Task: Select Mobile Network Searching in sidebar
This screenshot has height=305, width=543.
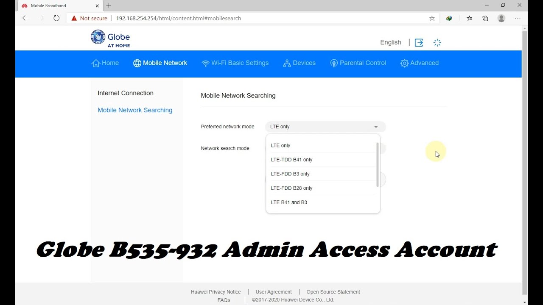Action: 135,110
